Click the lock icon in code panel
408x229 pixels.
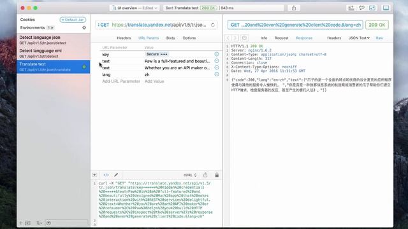217,175
